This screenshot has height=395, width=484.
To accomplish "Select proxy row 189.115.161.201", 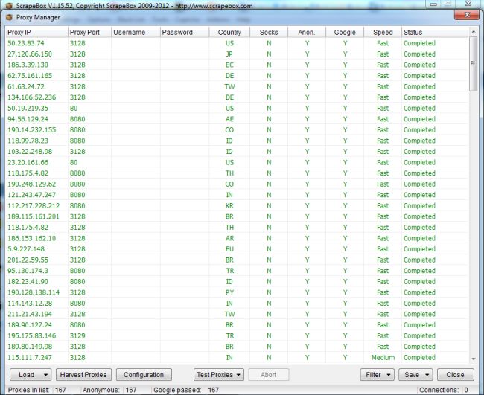I will tap(237, 216).
